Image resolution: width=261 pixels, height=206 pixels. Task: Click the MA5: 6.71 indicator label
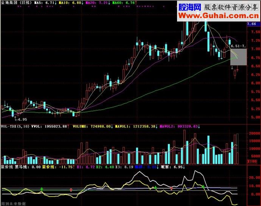(x=45, y=3)
